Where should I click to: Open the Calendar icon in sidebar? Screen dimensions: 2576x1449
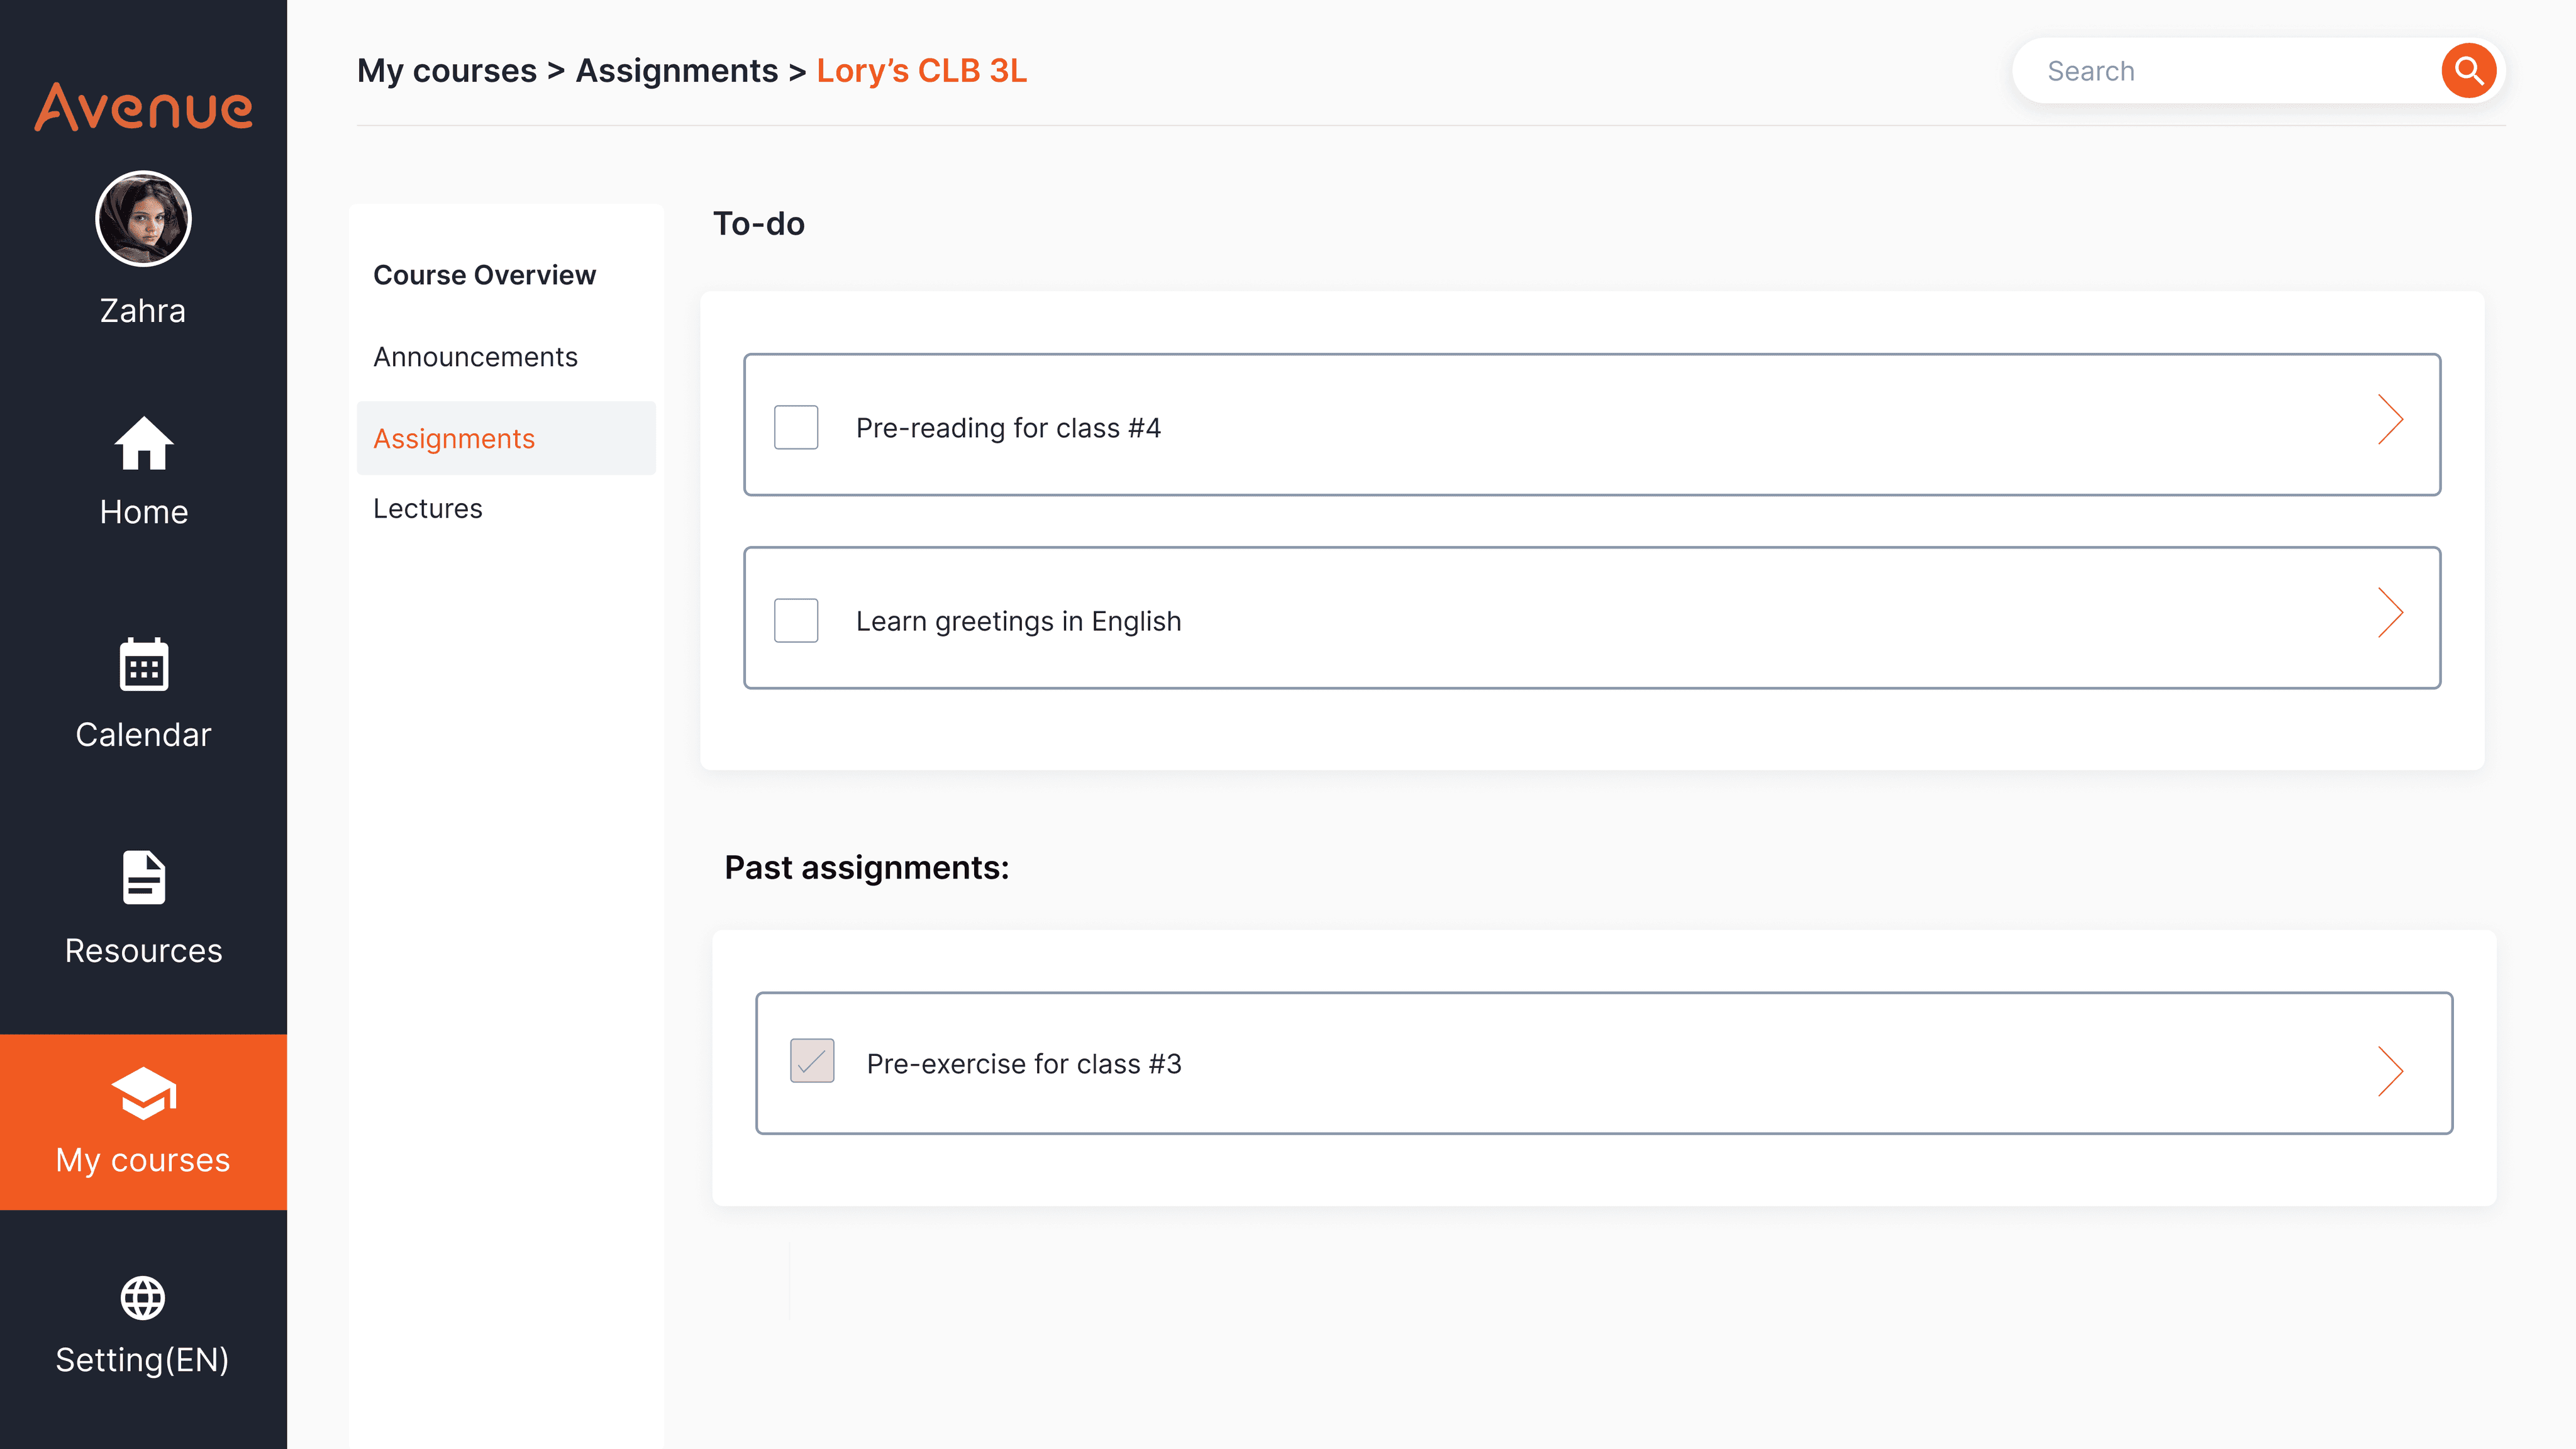(143, 664)
